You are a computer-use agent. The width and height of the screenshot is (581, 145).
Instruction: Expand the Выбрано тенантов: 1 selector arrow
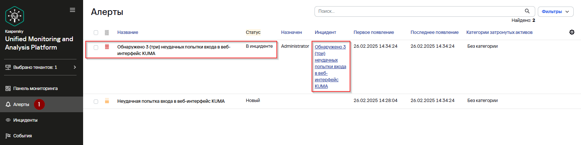[x=75, y=67]
